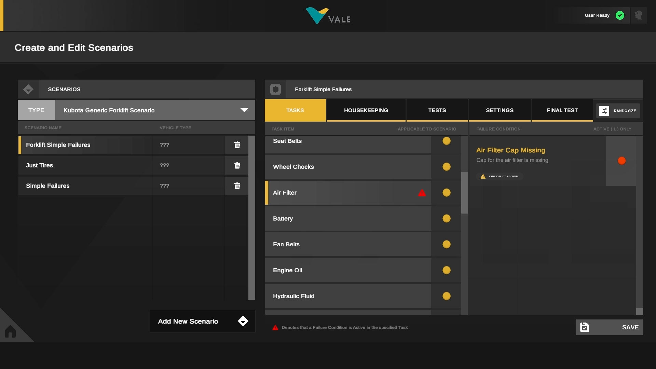Click the Randomize shuffle icon

[x=604, y=111]
